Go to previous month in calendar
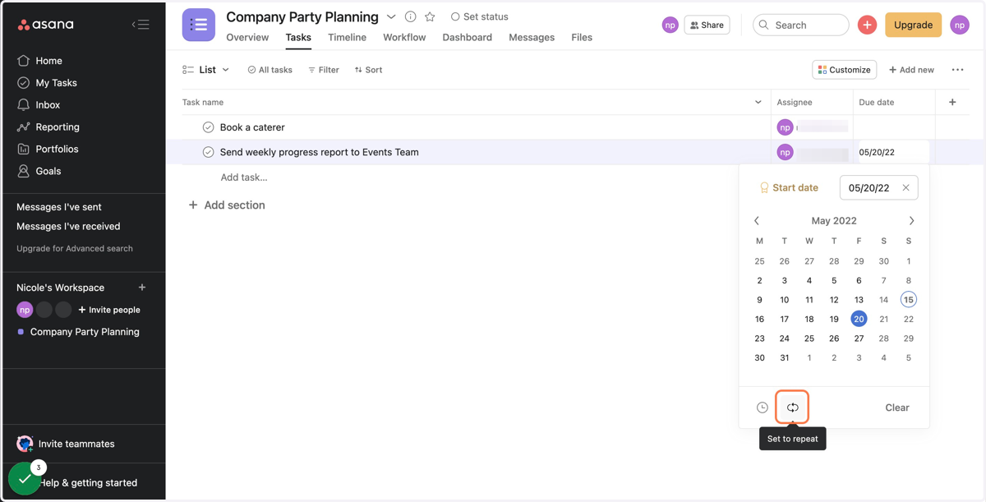This screenshot has height=502, width=986. coord(757,221)
